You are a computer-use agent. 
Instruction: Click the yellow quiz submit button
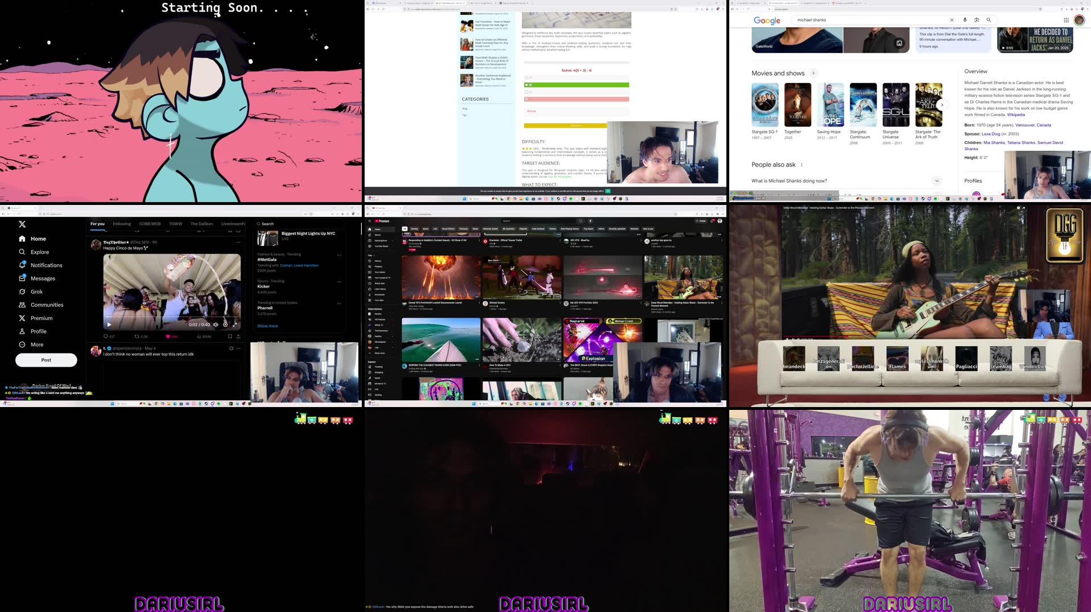click(x=565, y=126)
